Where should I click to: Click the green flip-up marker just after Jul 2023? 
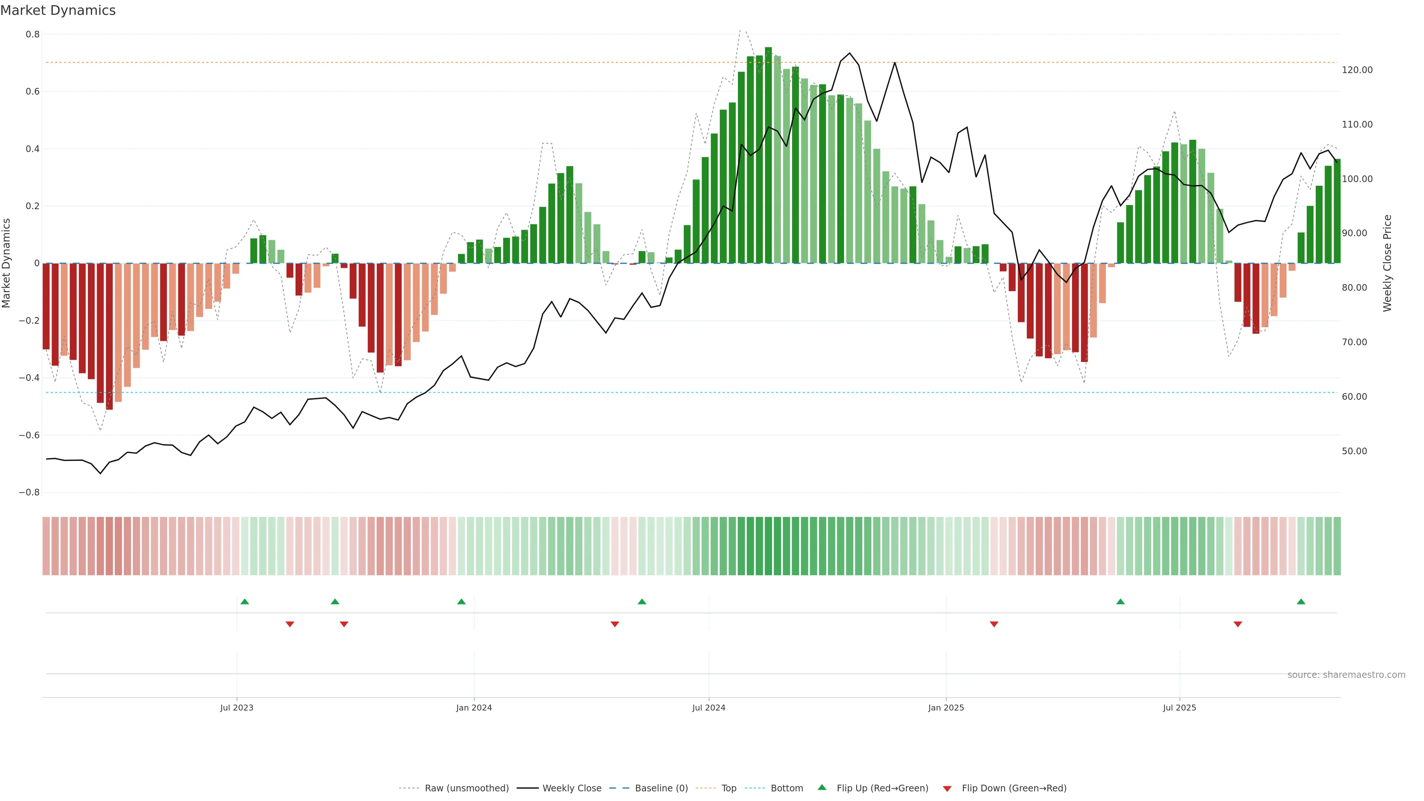click(x=245, y=601)
